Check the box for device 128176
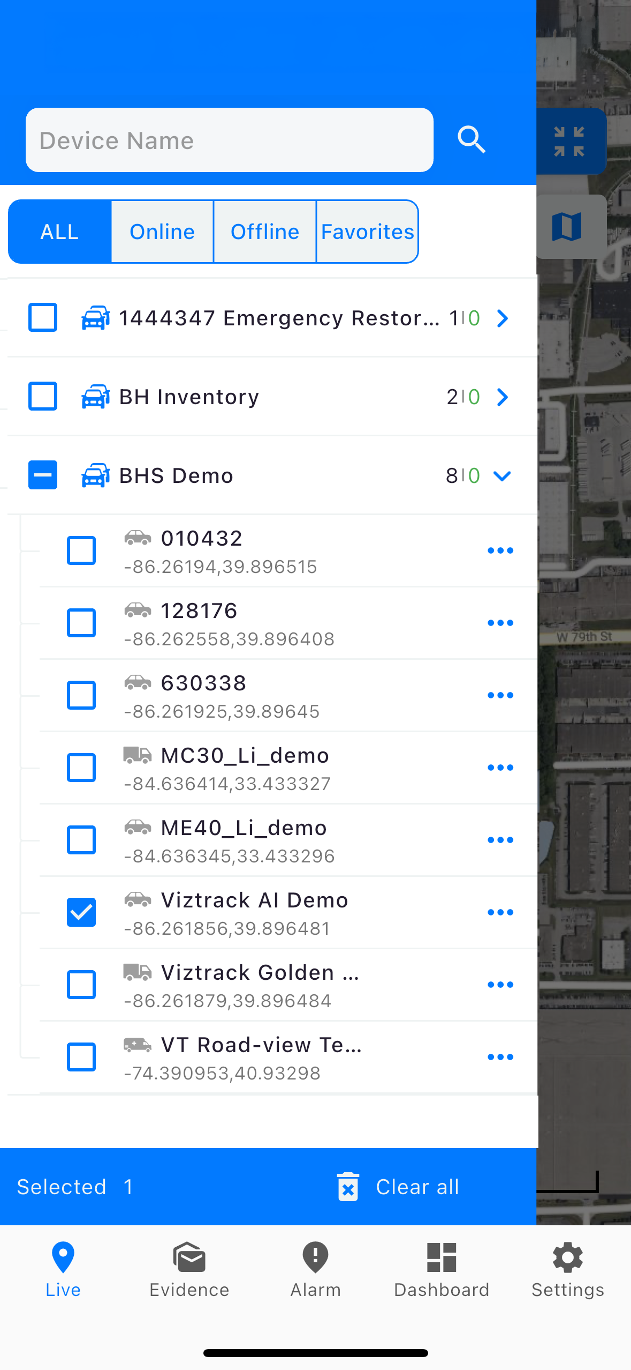Viewport: 631px width, 1370px height. tap(81, 623)
